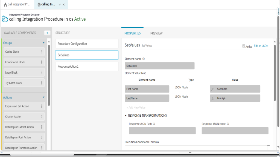Select the SetValues step in structure
The width and height of the screenshot is (280, 157).
coord(87,55)
